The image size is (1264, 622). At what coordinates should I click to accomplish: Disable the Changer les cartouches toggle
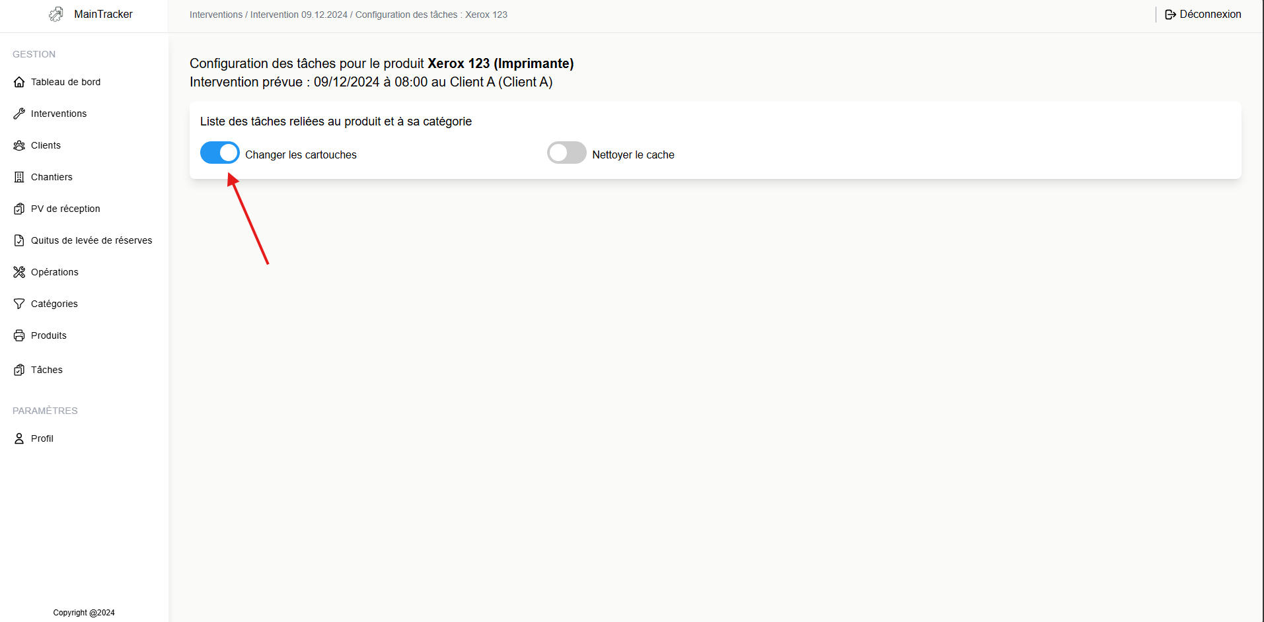tap(220, 153)
